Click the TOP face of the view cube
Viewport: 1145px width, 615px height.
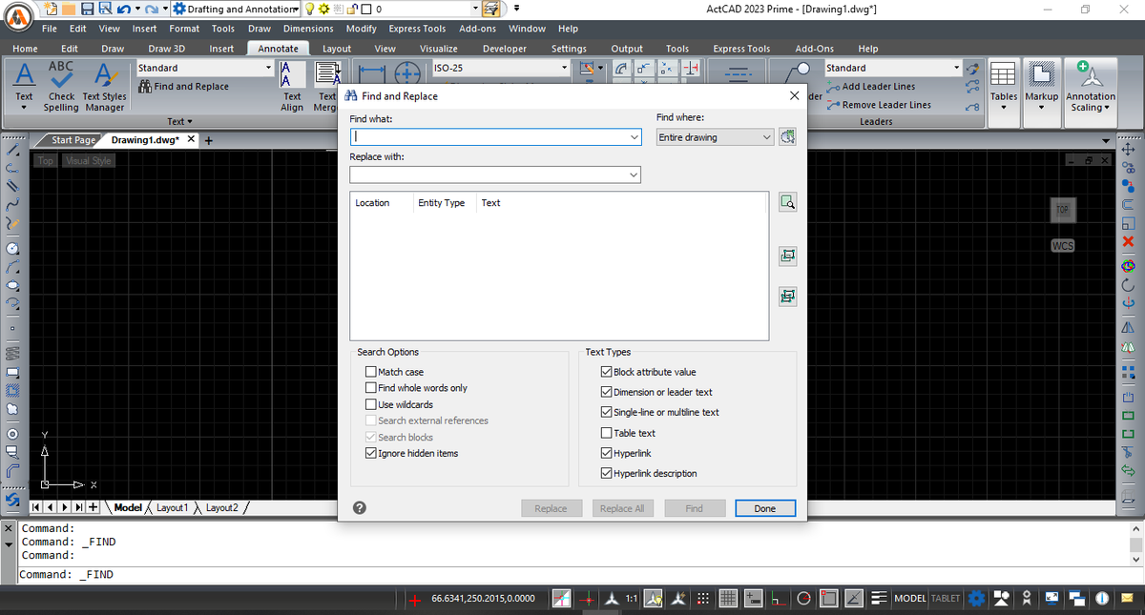[x=1062, y=209]
